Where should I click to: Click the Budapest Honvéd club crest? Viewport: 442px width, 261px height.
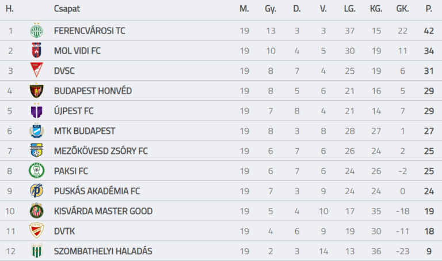click(37, 90)
